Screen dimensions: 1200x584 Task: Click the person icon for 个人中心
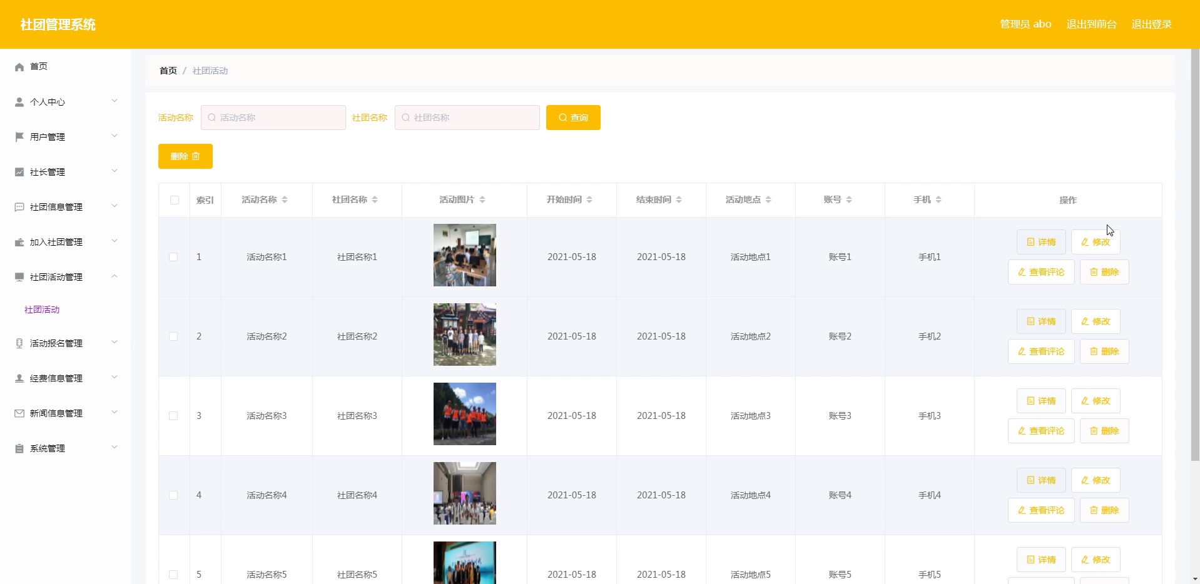[19, 102]
